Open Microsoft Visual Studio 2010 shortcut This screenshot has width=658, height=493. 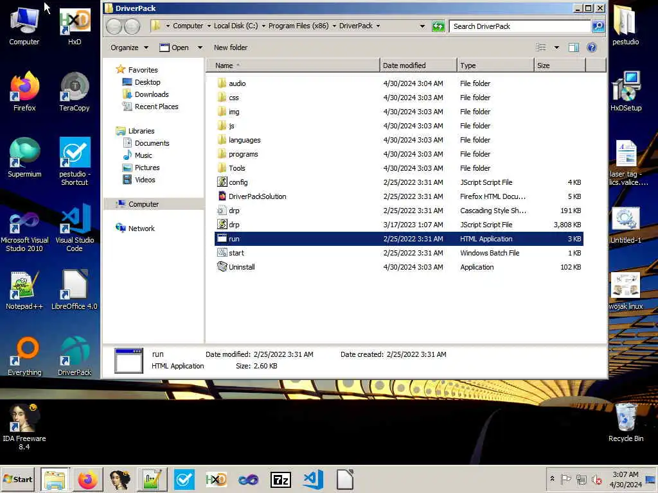click(x=24, y=227)
